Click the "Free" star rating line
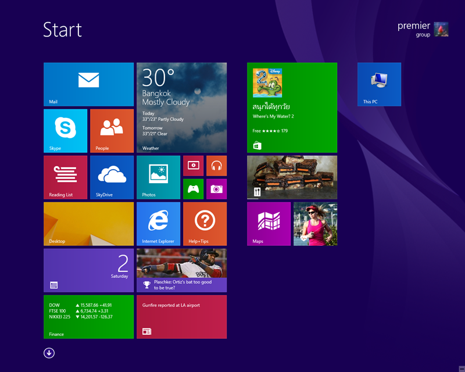This screenshot has height=372, width=465. 270,131
